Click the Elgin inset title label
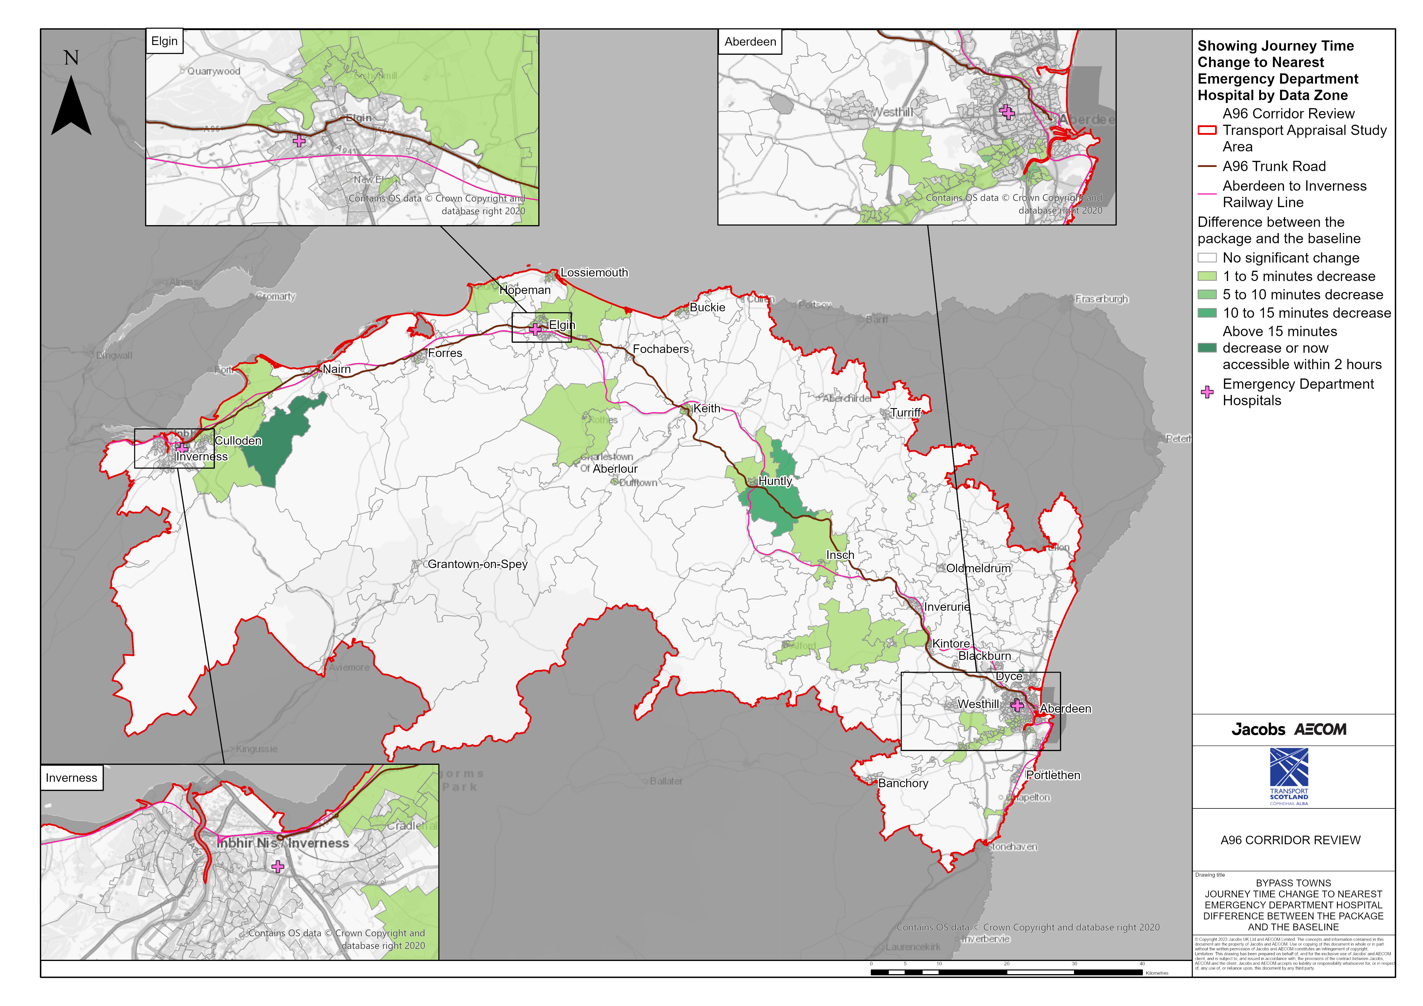 tap(164, 42)
